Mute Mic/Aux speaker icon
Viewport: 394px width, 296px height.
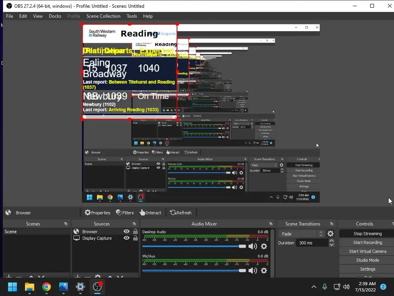pyautogui.click(x=252, y=270)
